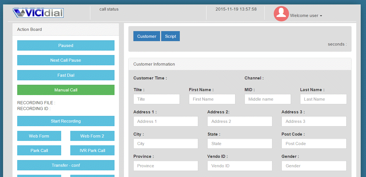The height and width of the screenshot is (177, 366).
Task: Click the Vendo ID input
Action: [240, 166]
